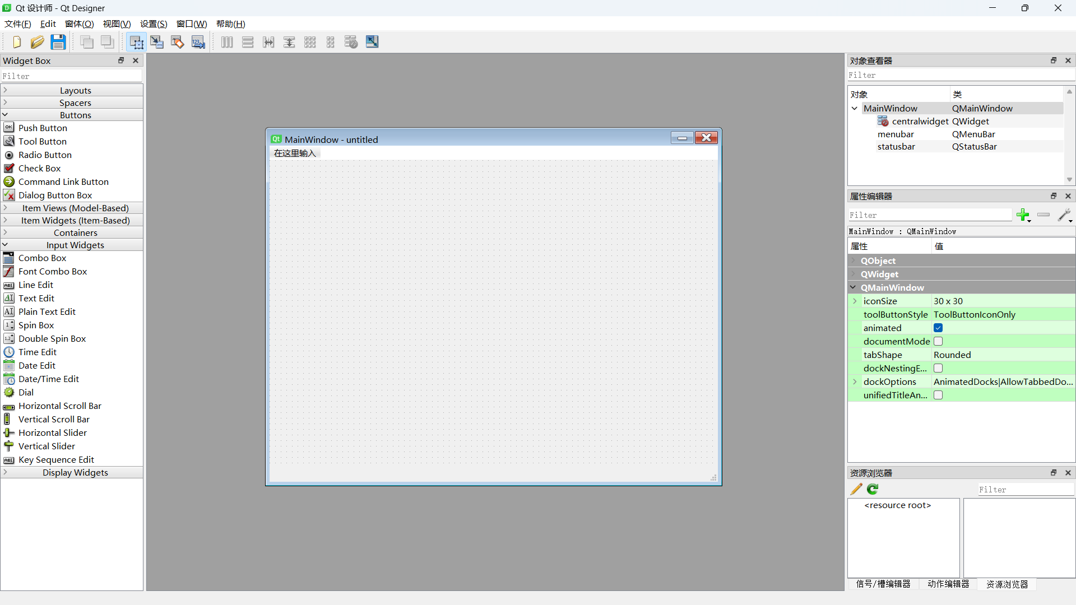
Task: Select Edit Signals/Slots mode icon
Action: coord(157,42)
